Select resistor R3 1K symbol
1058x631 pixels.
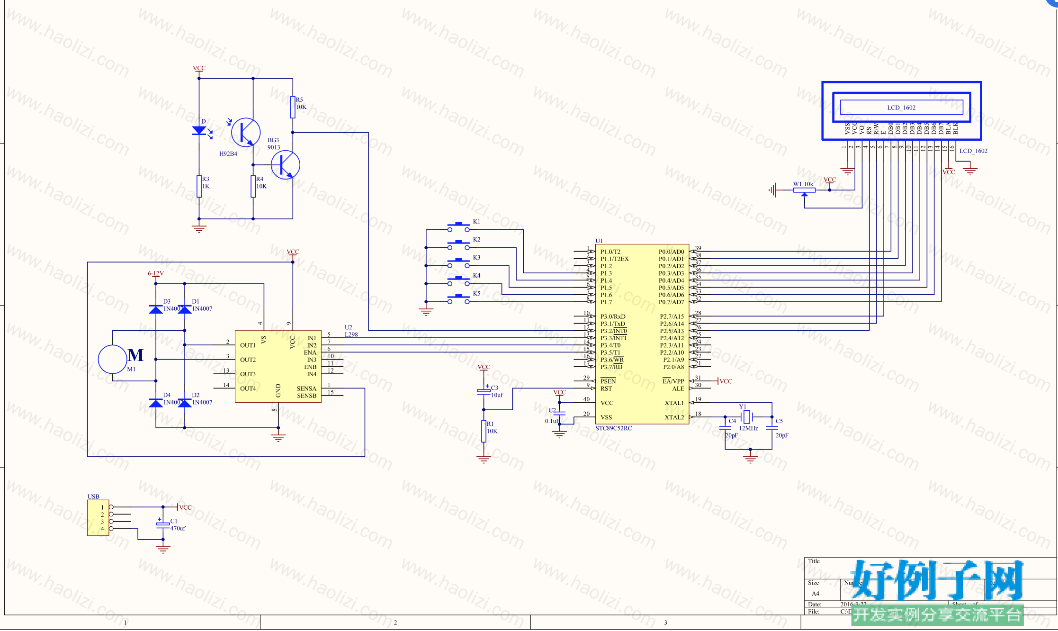click(199, 186)
